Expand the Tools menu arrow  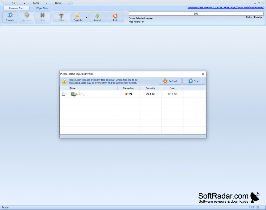point(47,3)
